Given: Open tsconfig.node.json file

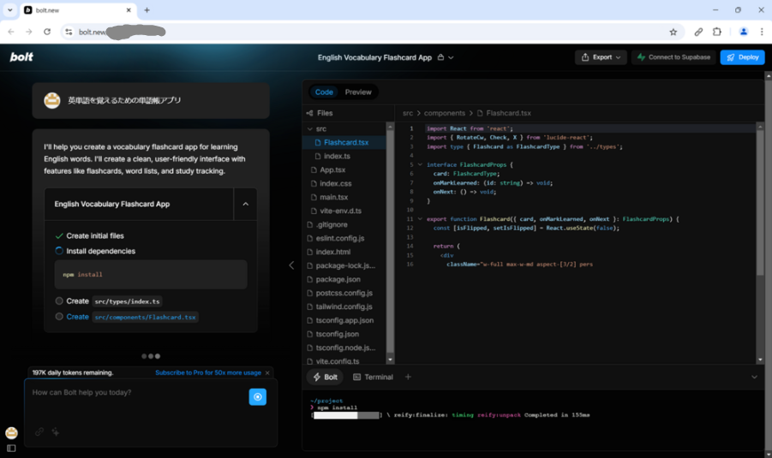Looking at the screenshot, I should (344, 348).
